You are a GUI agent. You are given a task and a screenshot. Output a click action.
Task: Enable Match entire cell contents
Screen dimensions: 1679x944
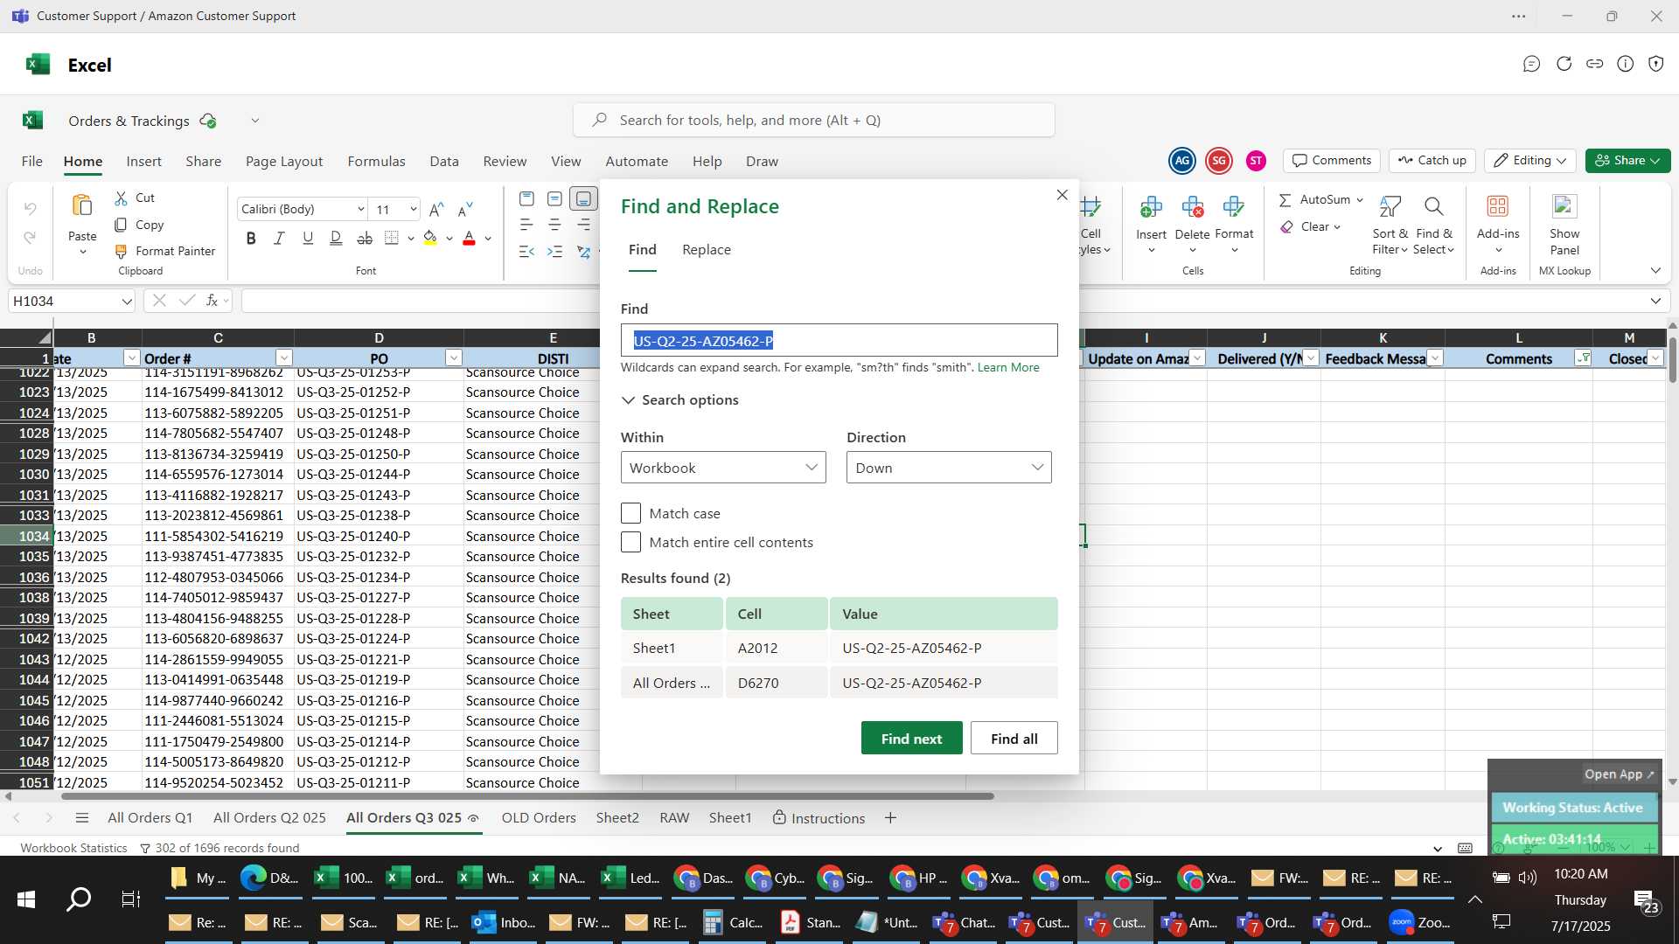pyautogui.click(x=630, y=542)
